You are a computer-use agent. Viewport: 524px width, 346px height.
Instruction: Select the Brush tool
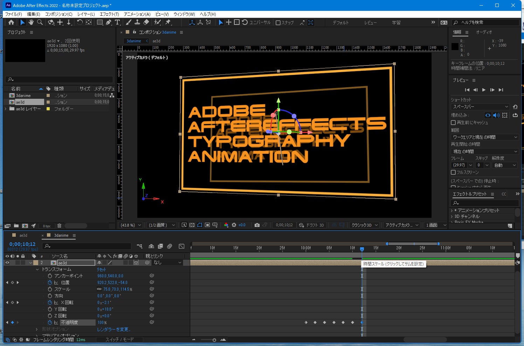(x=129, y=22)
